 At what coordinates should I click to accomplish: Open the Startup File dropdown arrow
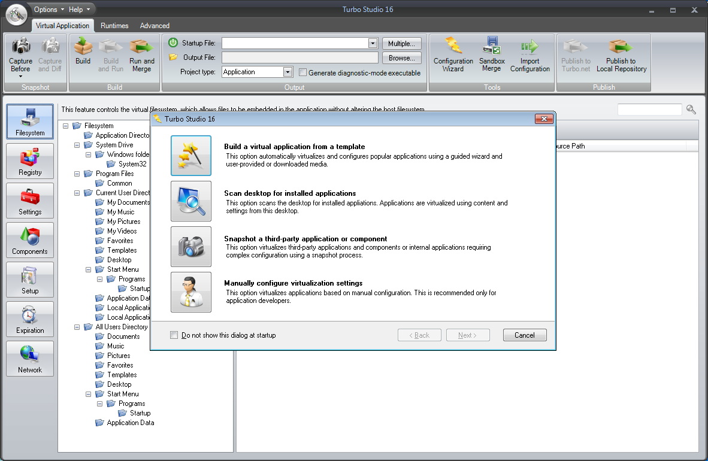point(373,43)
